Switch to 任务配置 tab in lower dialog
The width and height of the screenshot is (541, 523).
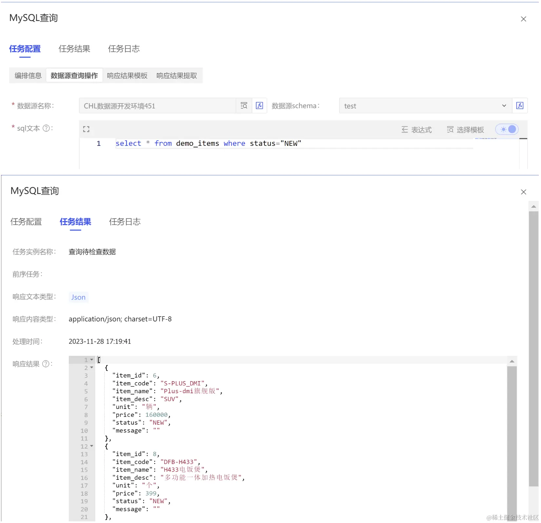pos(26,222)
